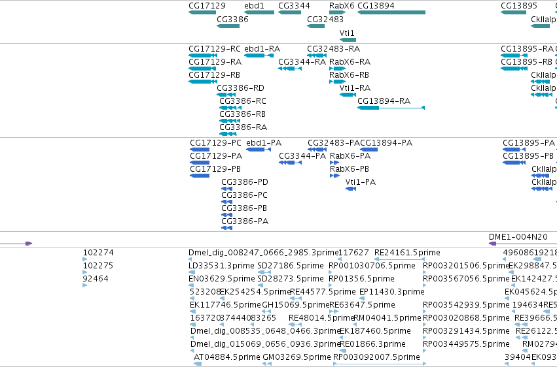Select EST SD27186.5prime
Screen dimensions: 557x367
(x=264, y=273)
